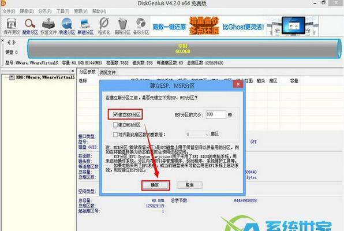This screenshot has width=344, height=231.
Task: Collapse the HD0 VMware disk tree node
Action: 12,77
